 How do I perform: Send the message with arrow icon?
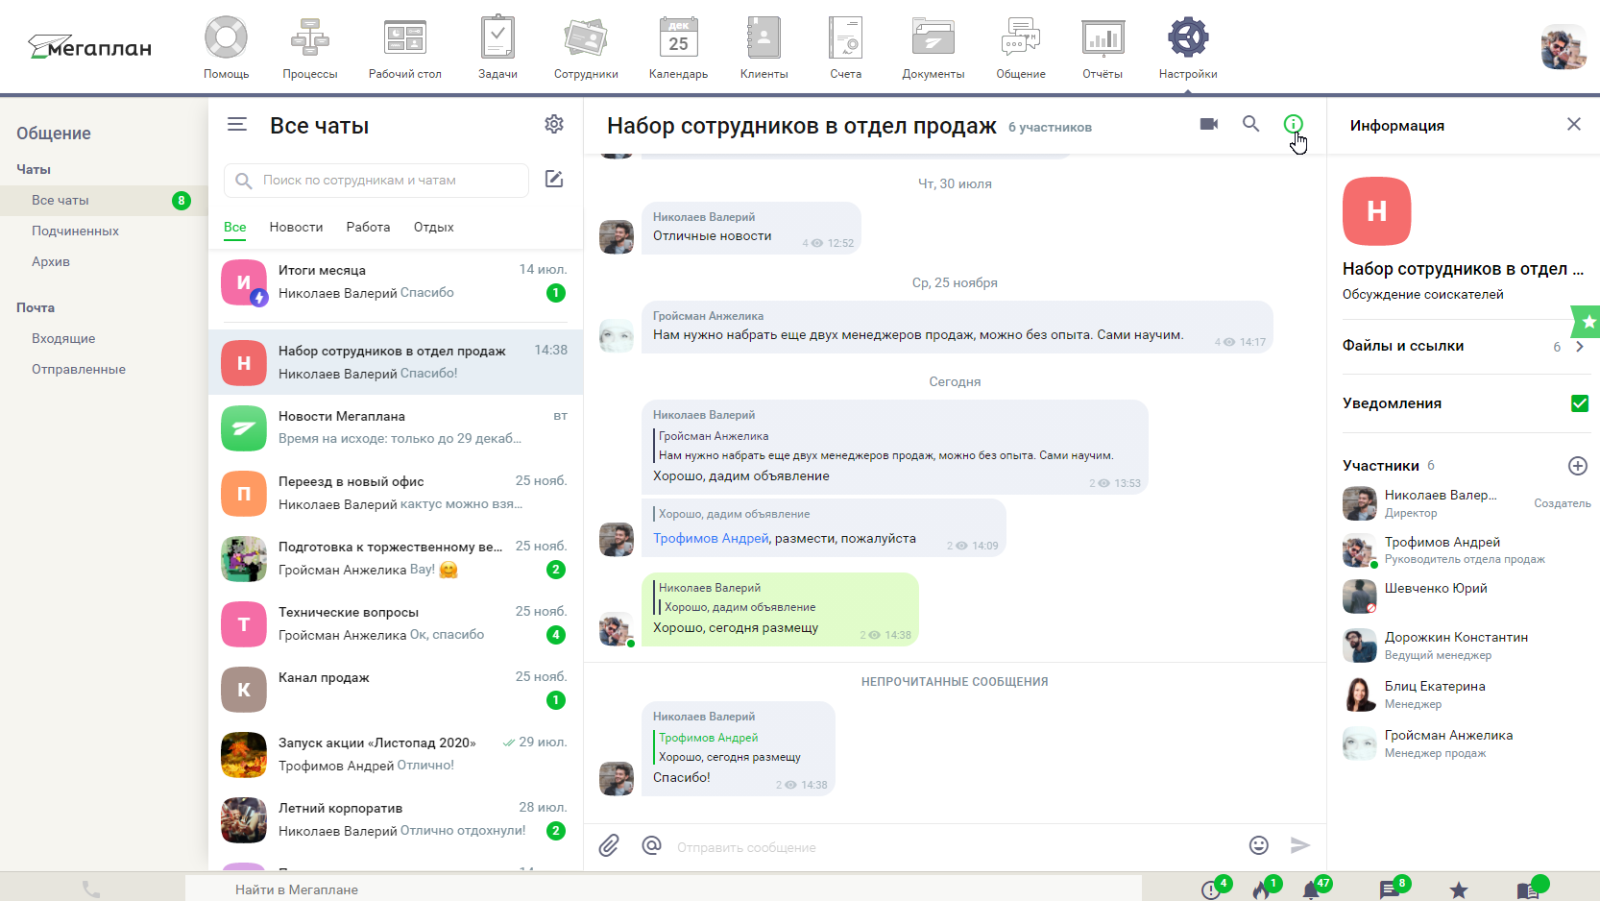pyautogui.click(x=1300, y=845)
